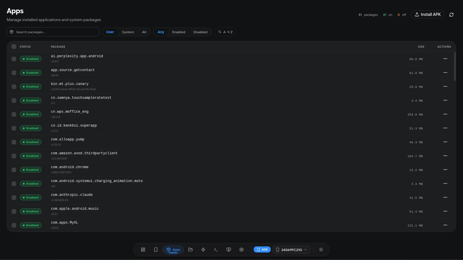Click the refresh packages icon
463x260 pixels.
coord(451,15)
